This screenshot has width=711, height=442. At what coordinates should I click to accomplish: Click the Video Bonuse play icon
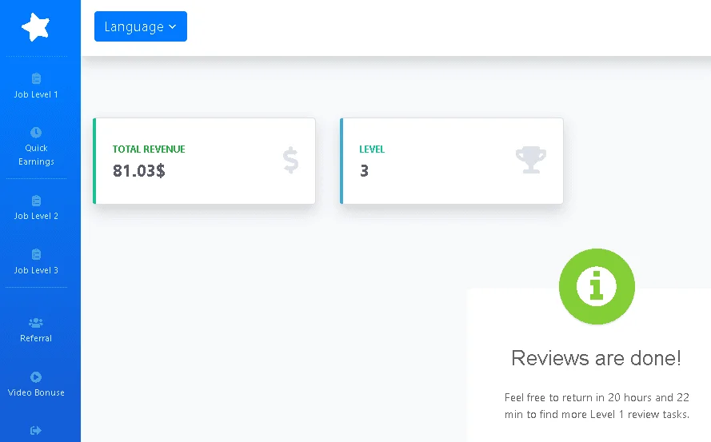[36, 377]
